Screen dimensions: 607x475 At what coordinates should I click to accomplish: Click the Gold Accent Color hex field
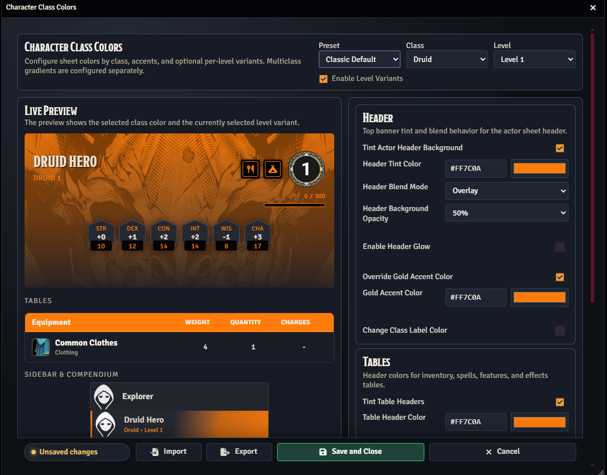(x=476, y=298)
